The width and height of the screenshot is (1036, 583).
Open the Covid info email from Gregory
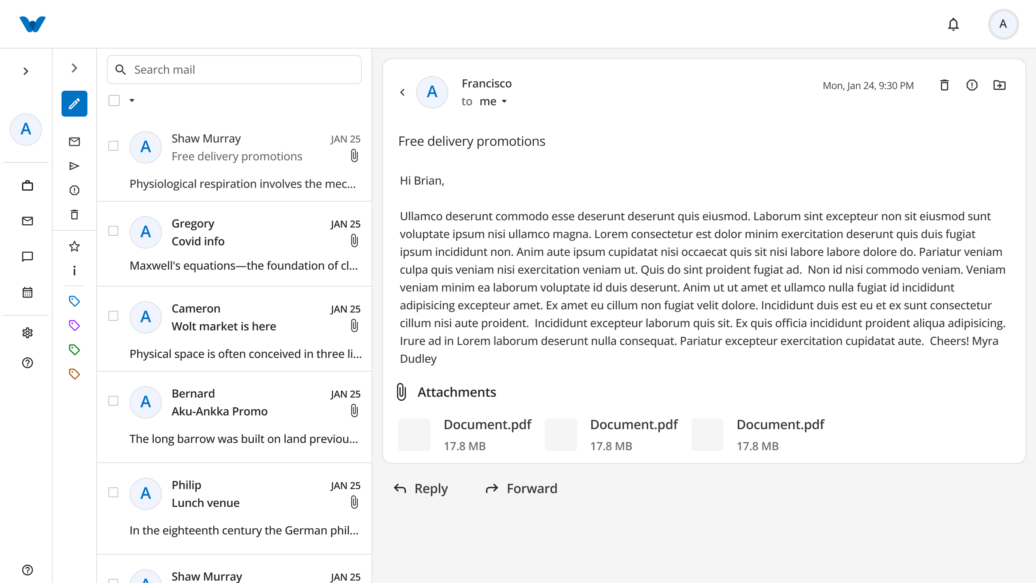(x=234, y=244)
